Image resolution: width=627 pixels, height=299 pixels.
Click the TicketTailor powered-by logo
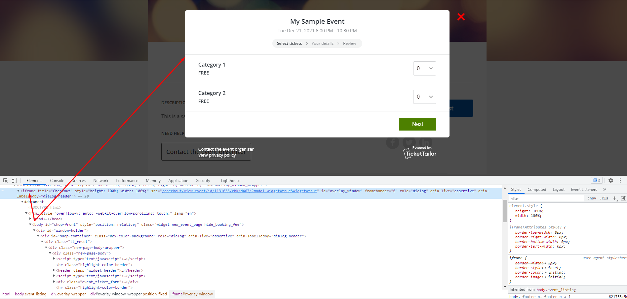tap(420, 153)
